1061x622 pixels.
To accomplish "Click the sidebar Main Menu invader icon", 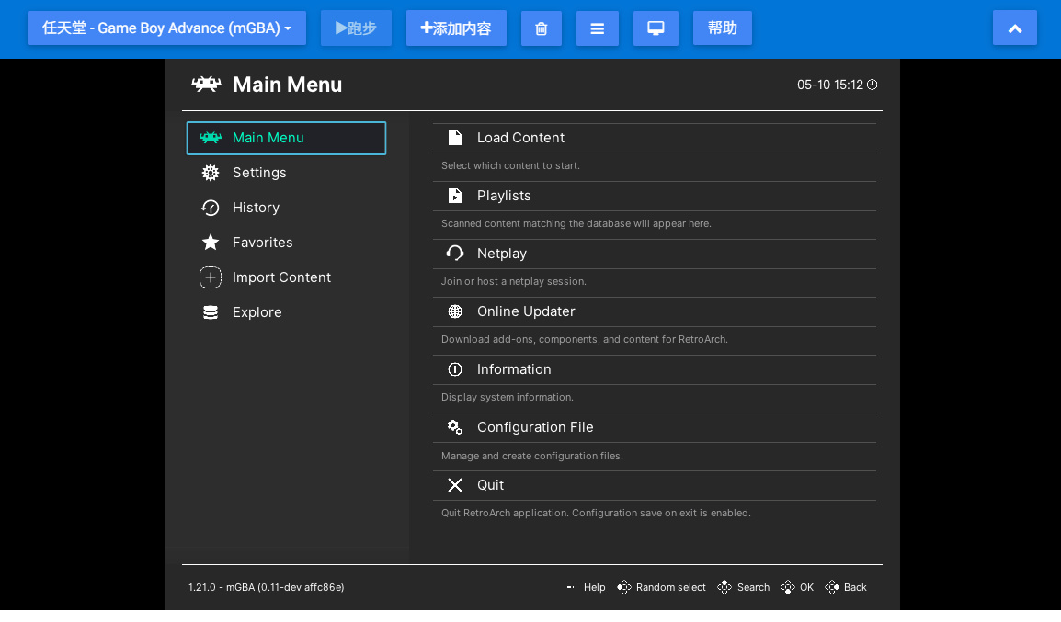I will click(x=211, y=138).
